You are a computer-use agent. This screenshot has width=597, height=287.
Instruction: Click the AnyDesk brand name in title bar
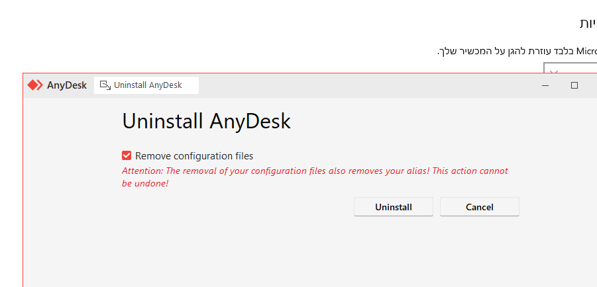[x=67, y=85]
